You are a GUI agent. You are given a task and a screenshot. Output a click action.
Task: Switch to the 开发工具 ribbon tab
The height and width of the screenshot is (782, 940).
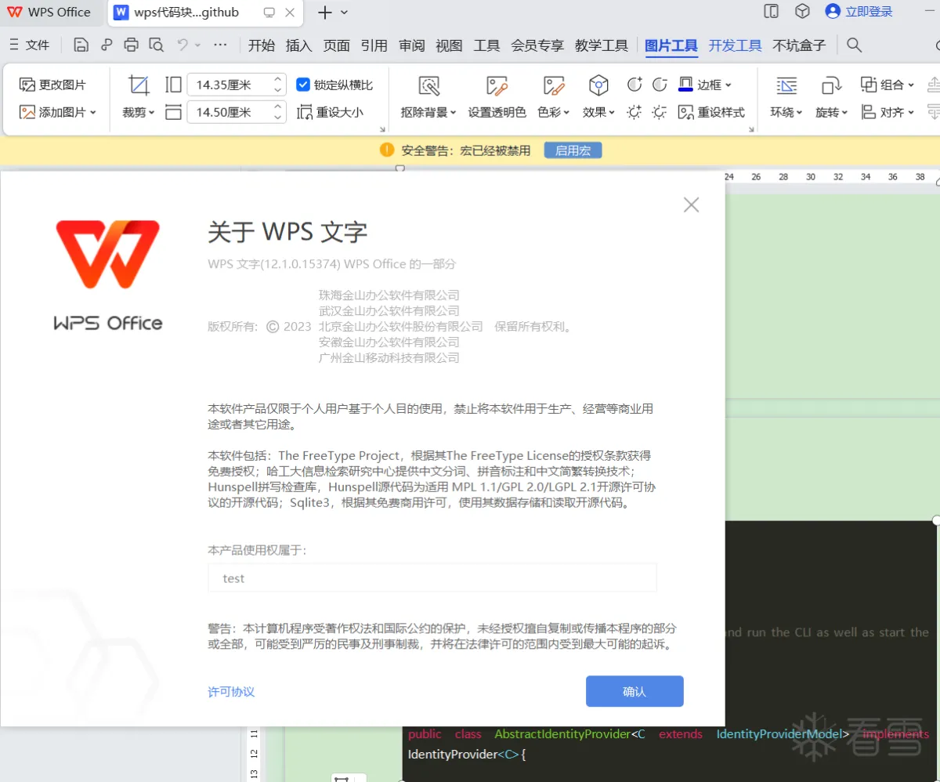(736, 45)
